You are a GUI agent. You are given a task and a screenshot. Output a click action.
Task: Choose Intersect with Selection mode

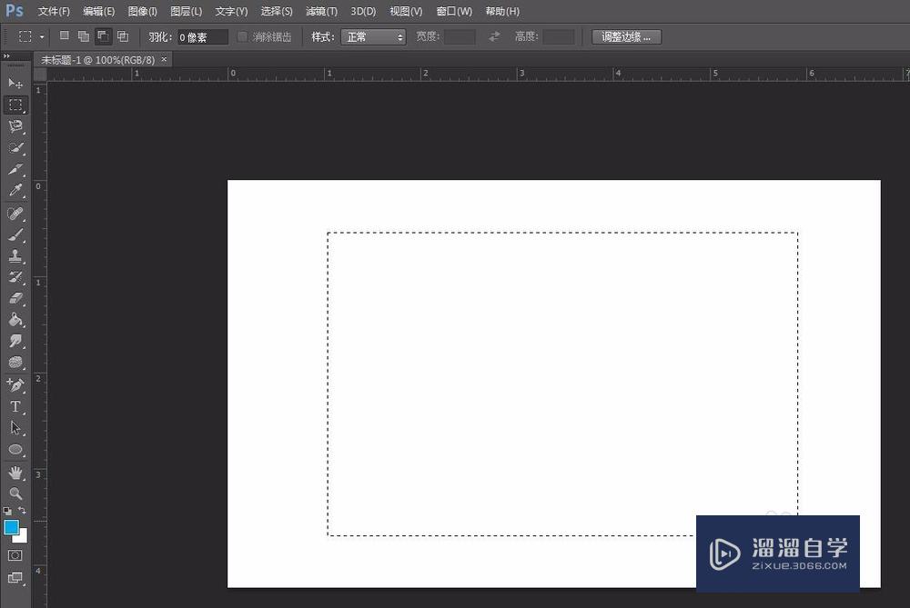(x=123, y=36)
